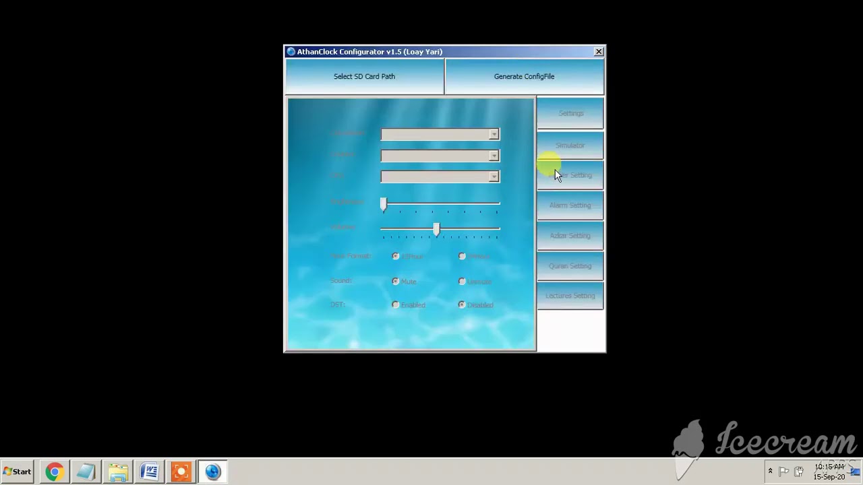Click the Volume slider handle
This screenshot has height=485, width=863.
(437, 230)
